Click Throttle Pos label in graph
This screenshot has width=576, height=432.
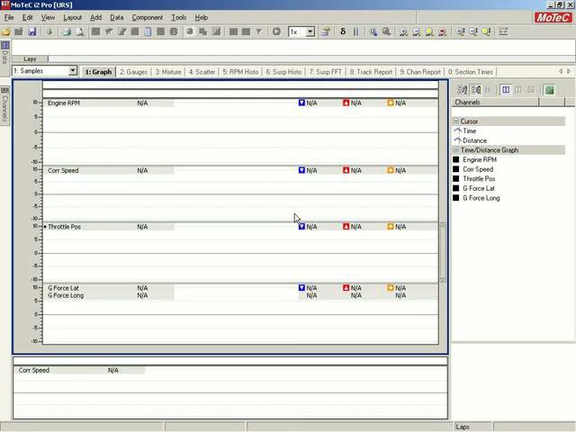tap(64, 227)
